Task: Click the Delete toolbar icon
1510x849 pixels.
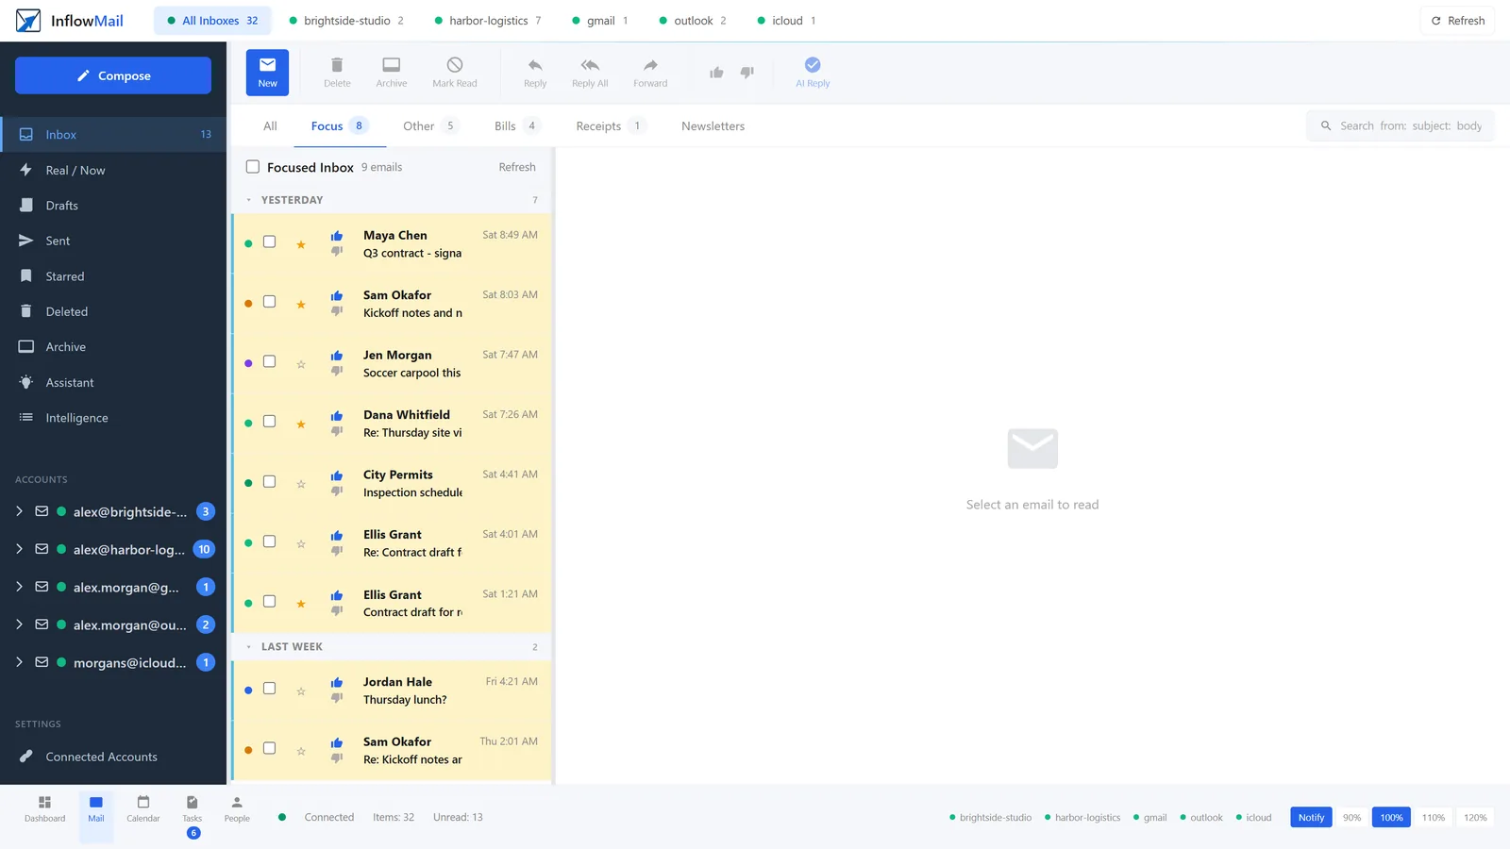Action: click(x=337, y=65)
